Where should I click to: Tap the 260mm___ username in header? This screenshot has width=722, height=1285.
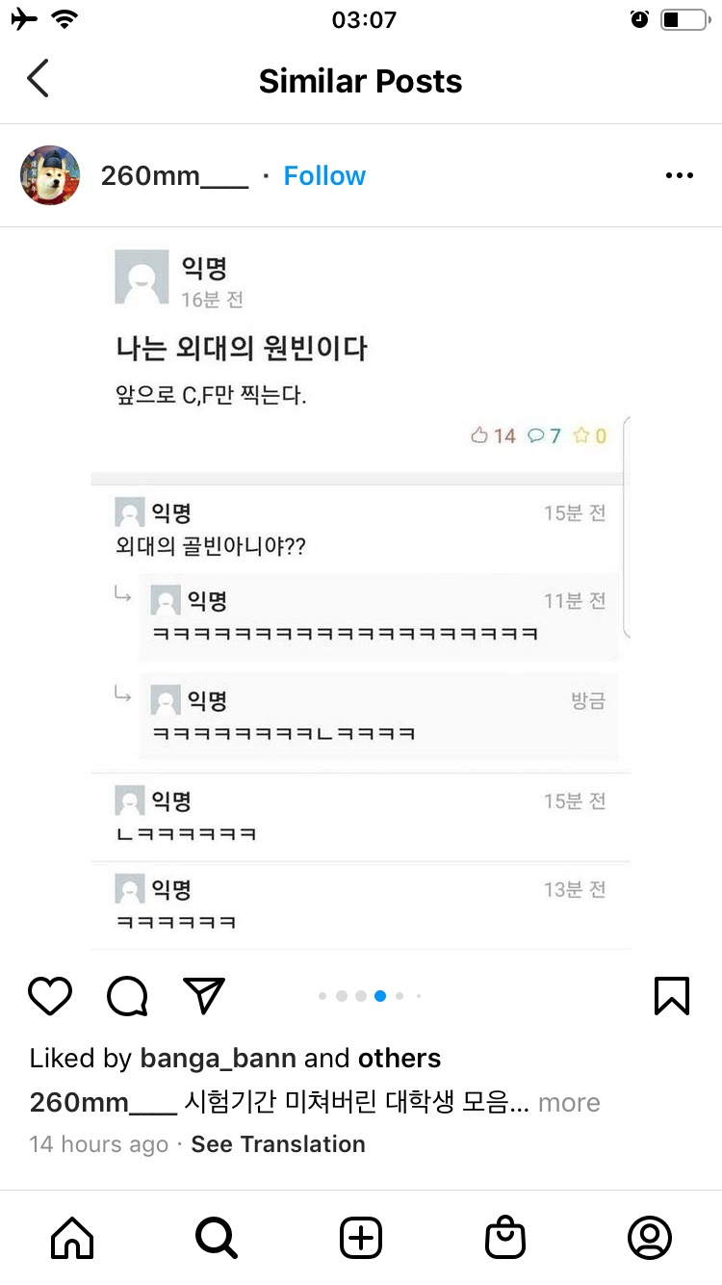[x=174, y=175]
